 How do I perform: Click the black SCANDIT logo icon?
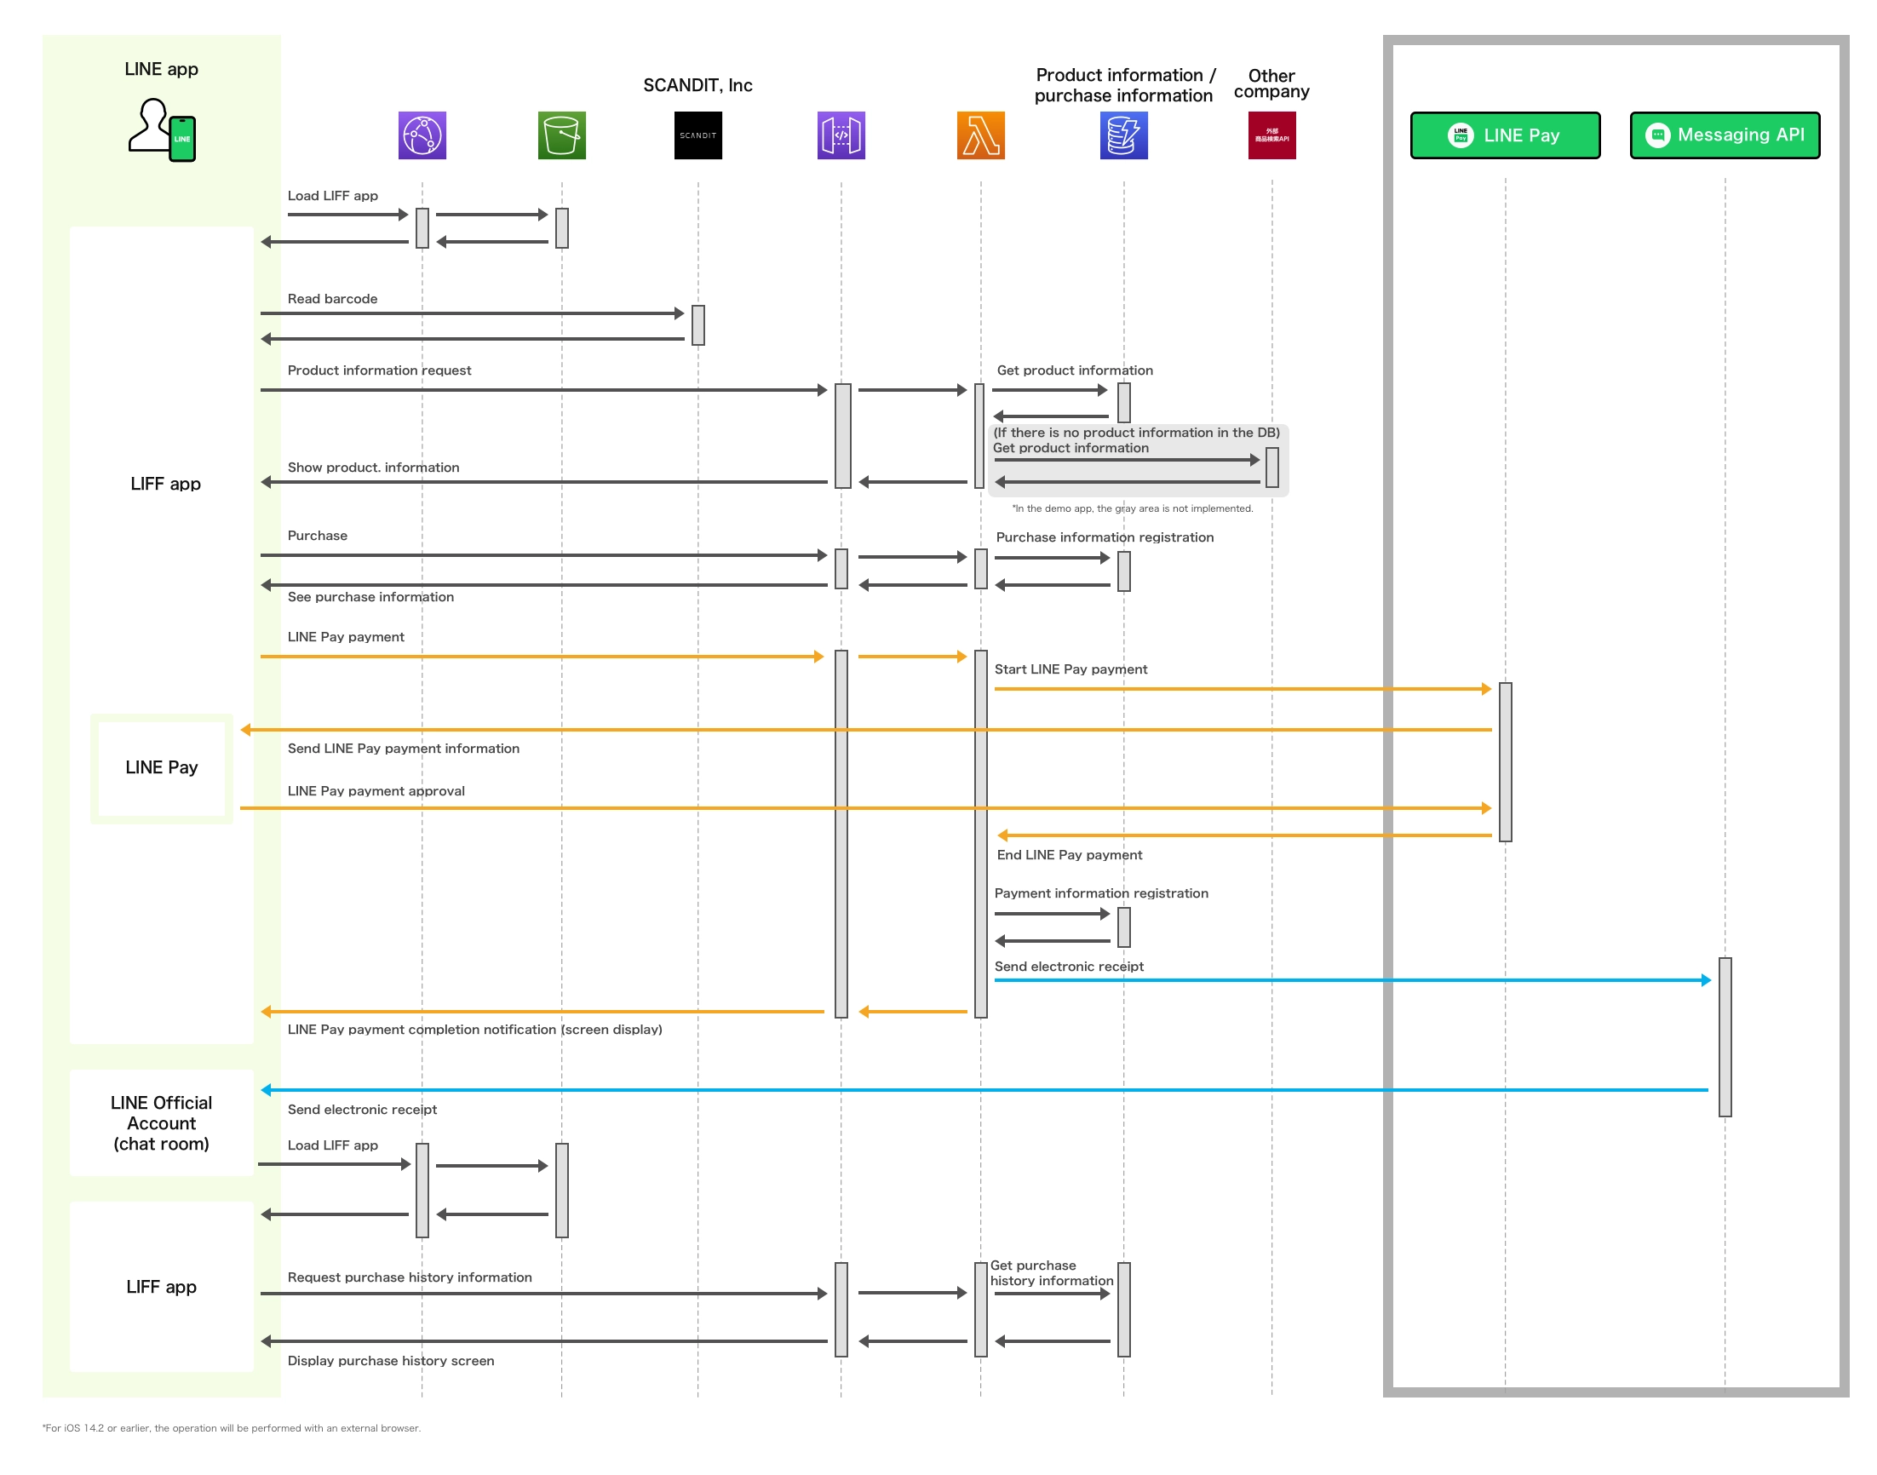coord(697,135)
